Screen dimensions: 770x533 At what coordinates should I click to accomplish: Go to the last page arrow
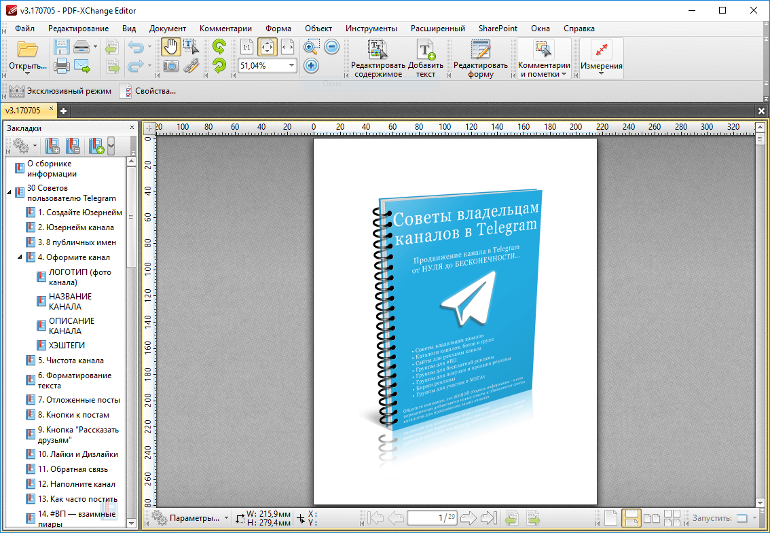[x=489, y=518]
